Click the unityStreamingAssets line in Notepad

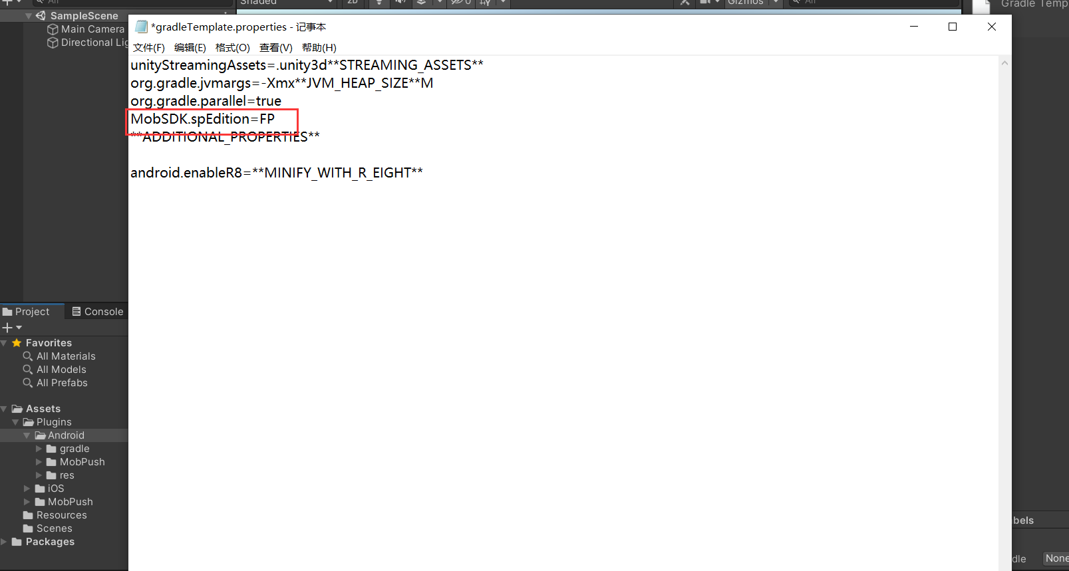click(307, 65)
